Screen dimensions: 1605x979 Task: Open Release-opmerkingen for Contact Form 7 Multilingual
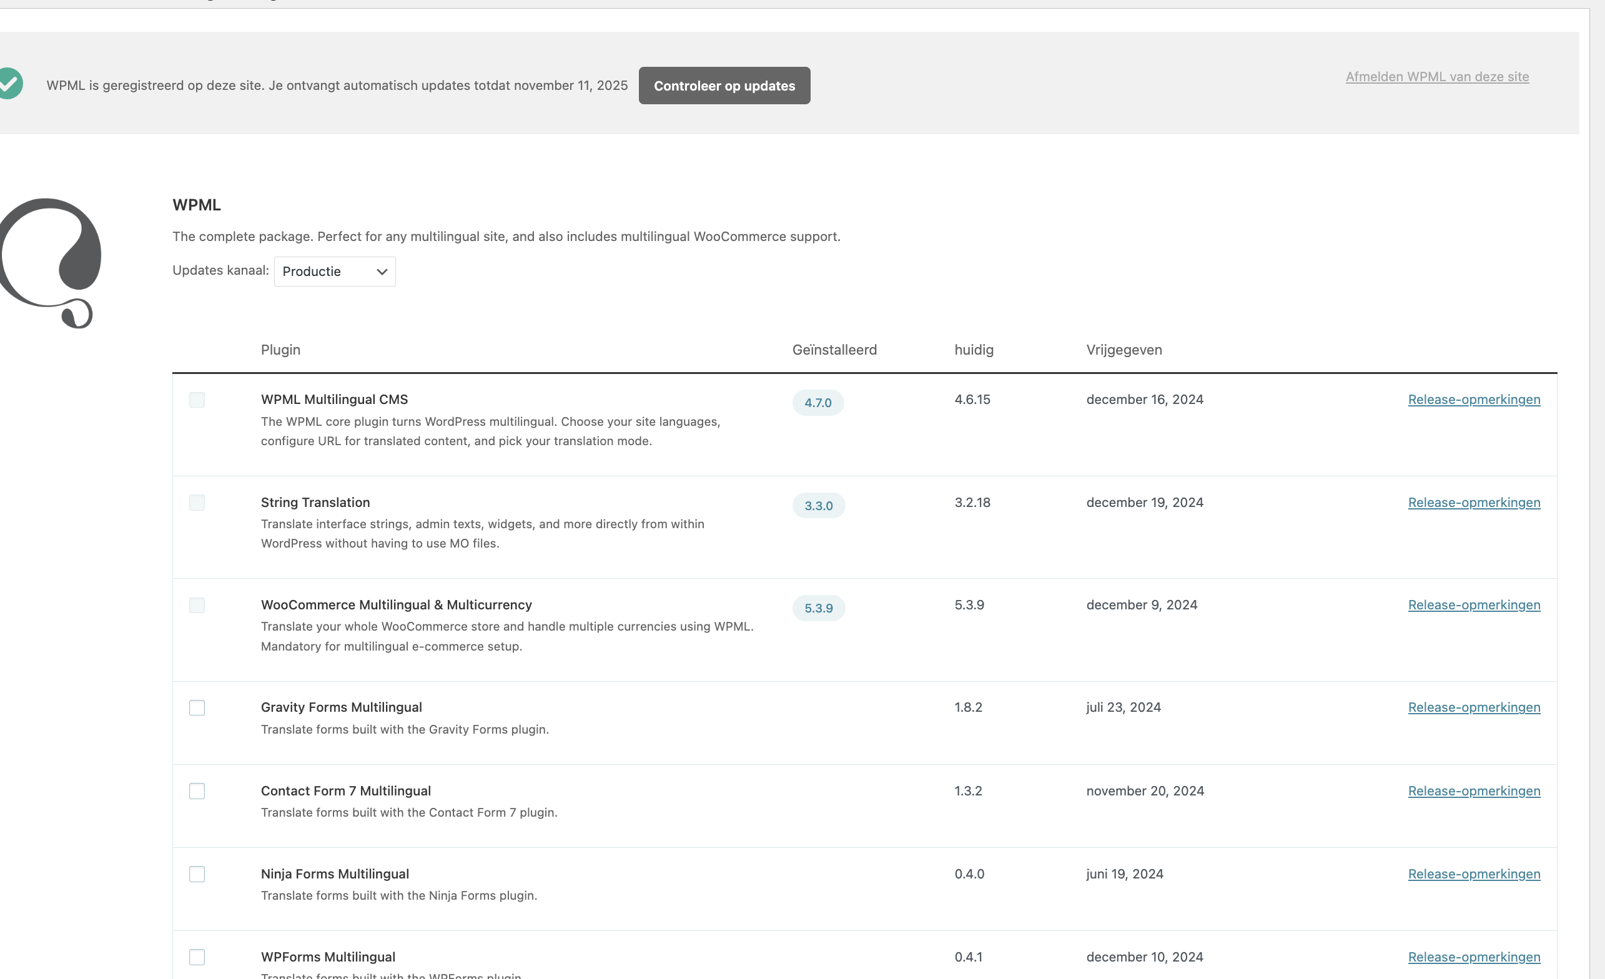[1474, 791]
